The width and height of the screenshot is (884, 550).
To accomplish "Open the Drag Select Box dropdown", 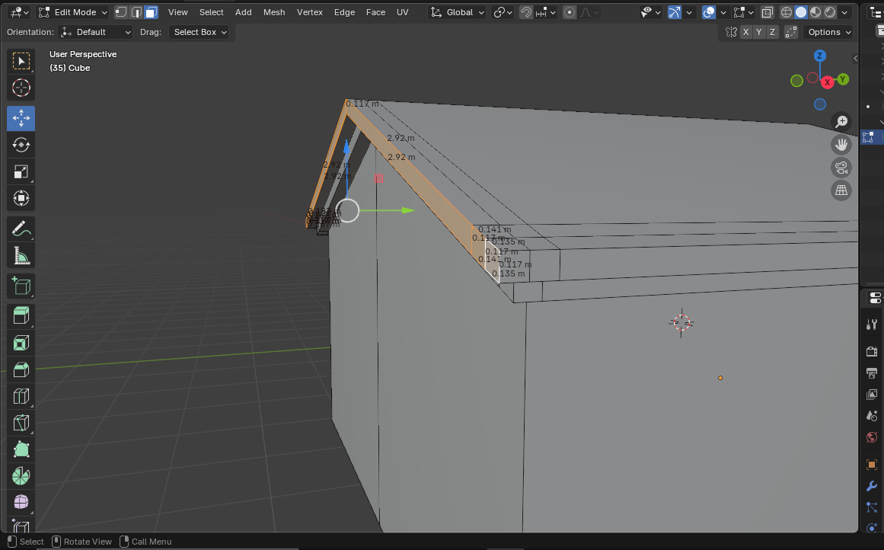I will pos(199,32).
